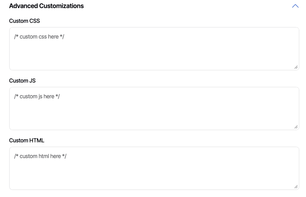
Task: Click the word "Advanced" in the heading
Action: point(23,6)
